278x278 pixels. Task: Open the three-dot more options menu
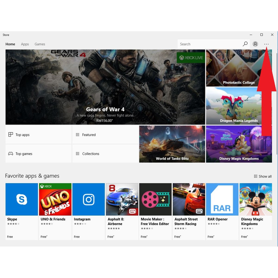coord(266,44)
